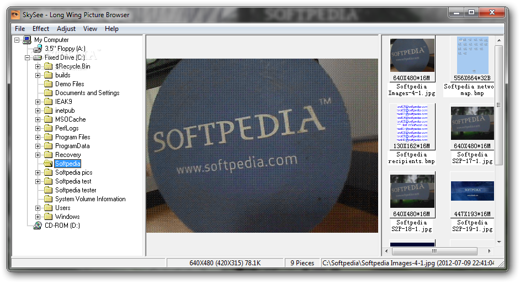Click the Documents and Settings folder icon
This screenshot has width=520, height=283.
point(49,93)
